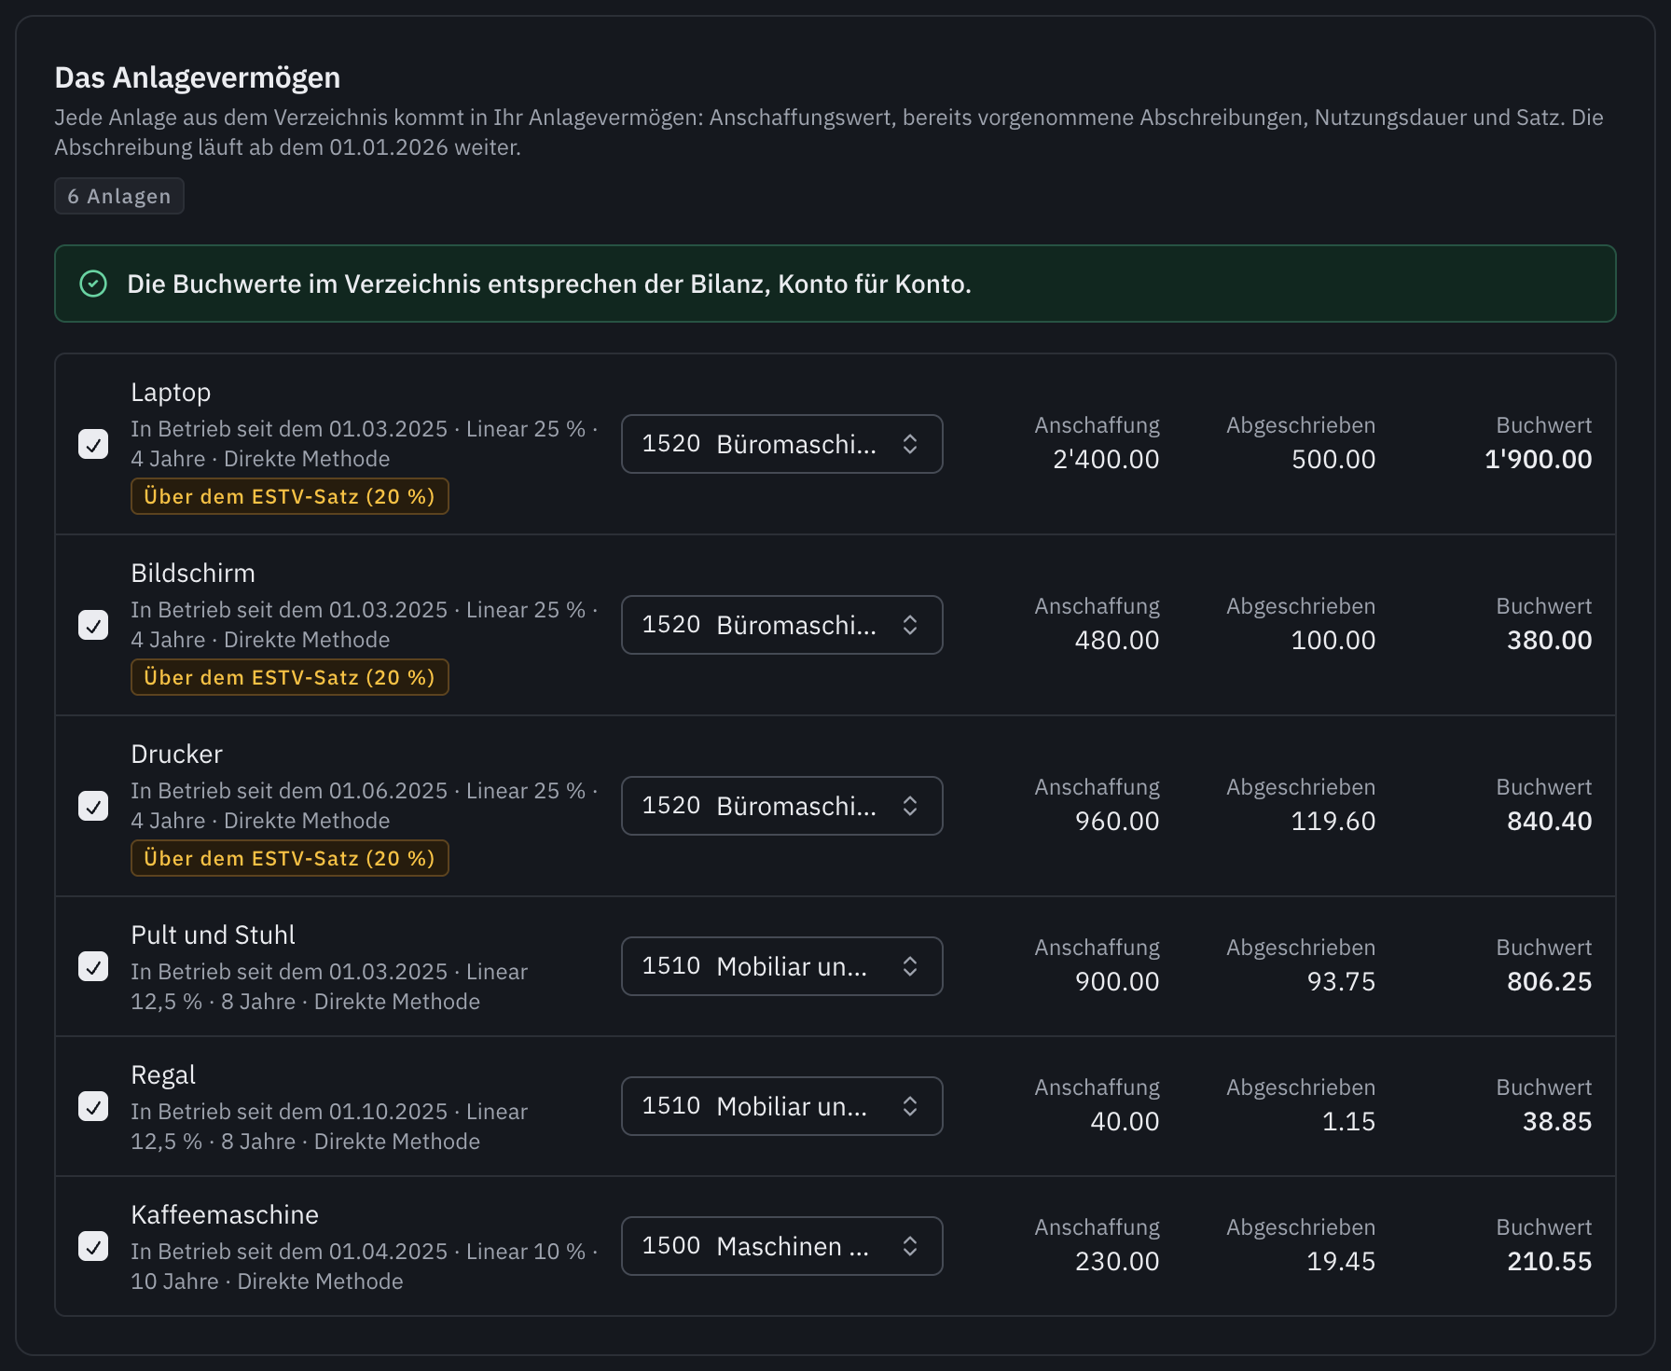
Task: Click the Abgeschrieben value 19.45
Action: [x=1341, y=1261]
